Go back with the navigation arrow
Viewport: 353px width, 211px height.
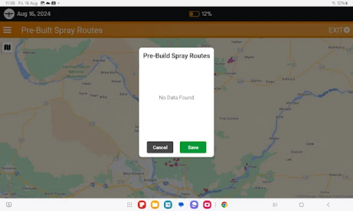[328, 205]
